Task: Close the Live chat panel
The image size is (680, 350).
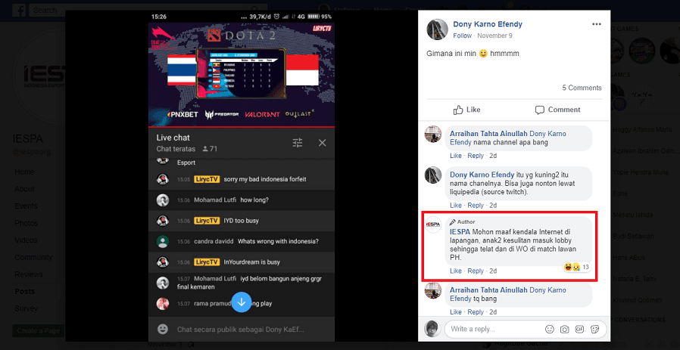Action: (x=323, y=143)
